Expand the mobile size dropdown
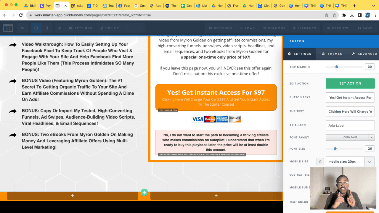The width and height of the screenshot is (379, 213). click(369, 162)
